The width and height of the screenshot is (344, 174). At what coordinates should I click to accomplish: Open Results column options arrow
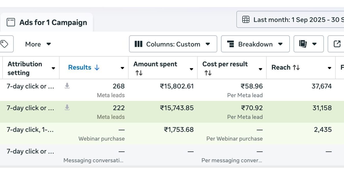pyautogui.click(x=122, y=68)
